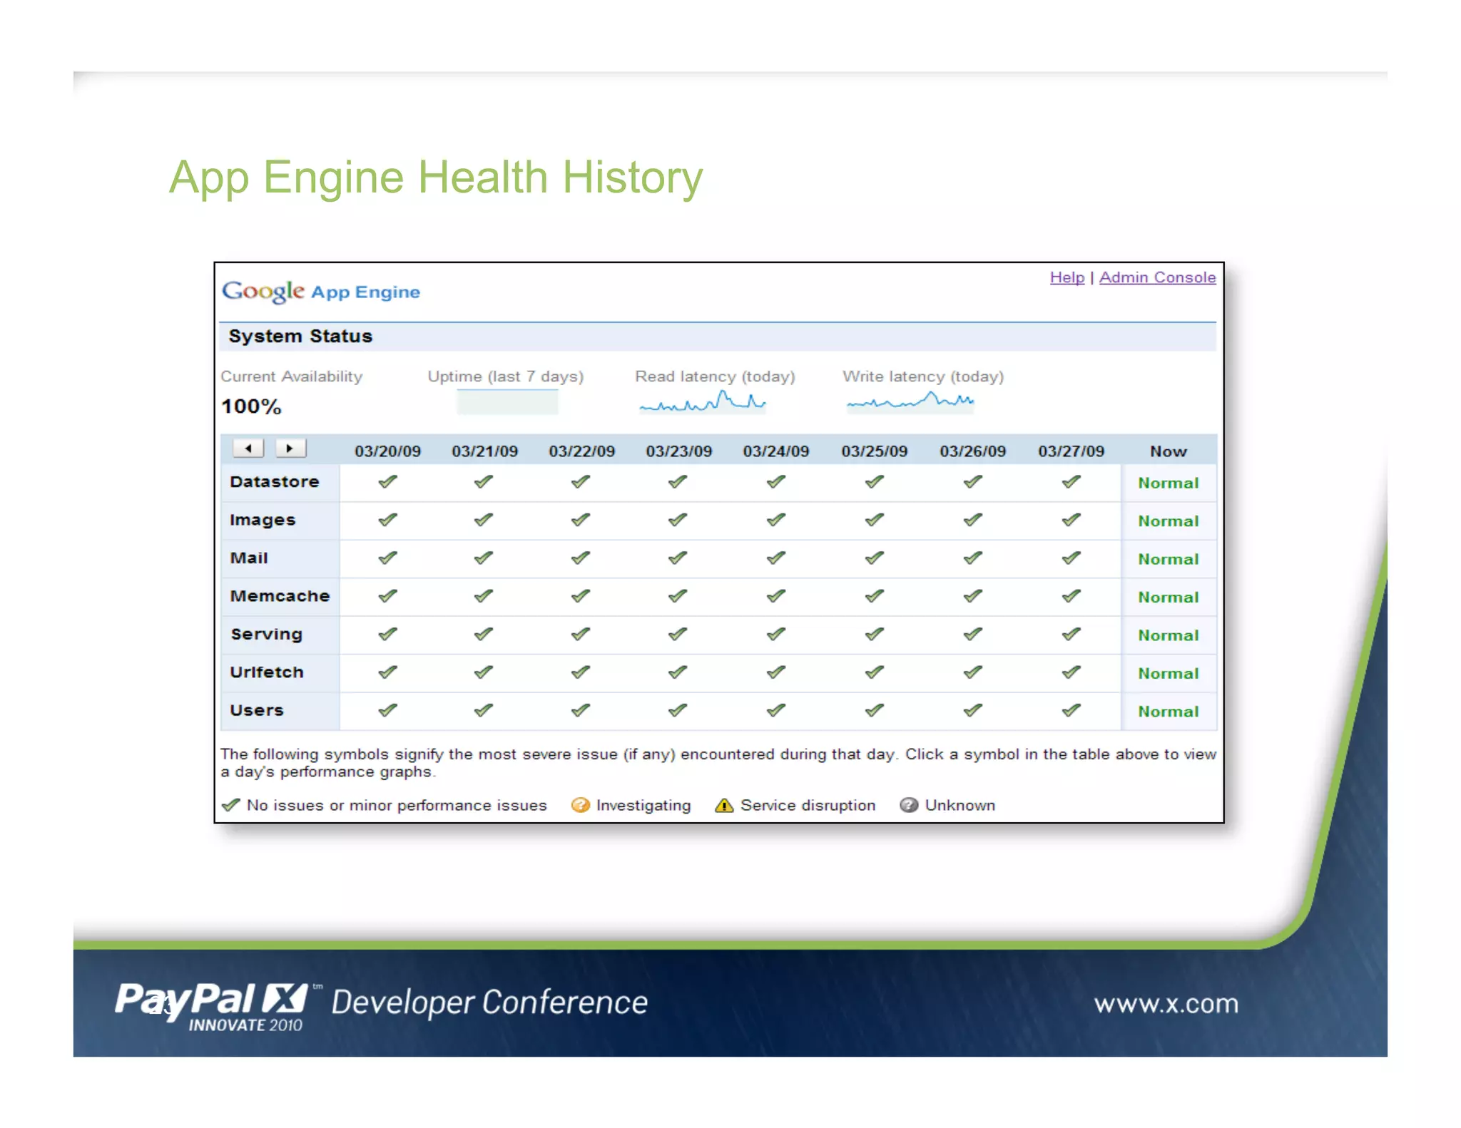The width and height of the screenshot is (1461, 1128).
Task: Click Memcache checkmark for 03/27/09
Action: [x=1071, y=596]
